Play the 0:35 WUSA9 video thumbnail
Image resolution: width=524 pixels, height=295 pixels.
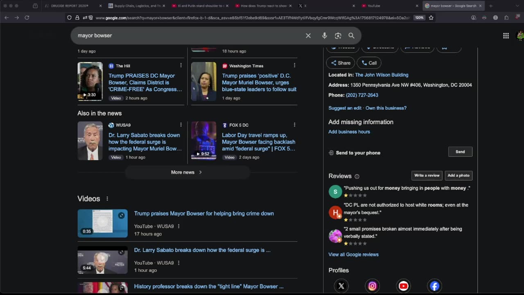coord(103,223)
